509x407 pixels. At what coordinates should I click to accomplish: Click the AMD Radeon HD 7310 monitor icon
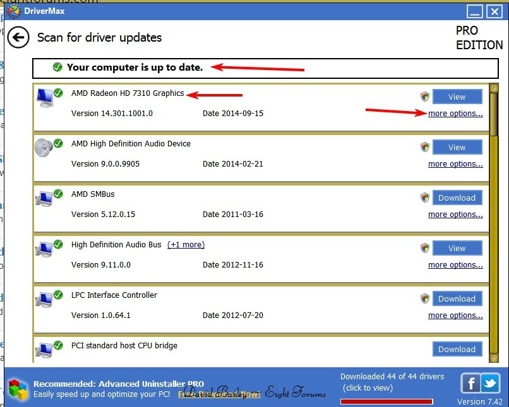coord(45,98)
